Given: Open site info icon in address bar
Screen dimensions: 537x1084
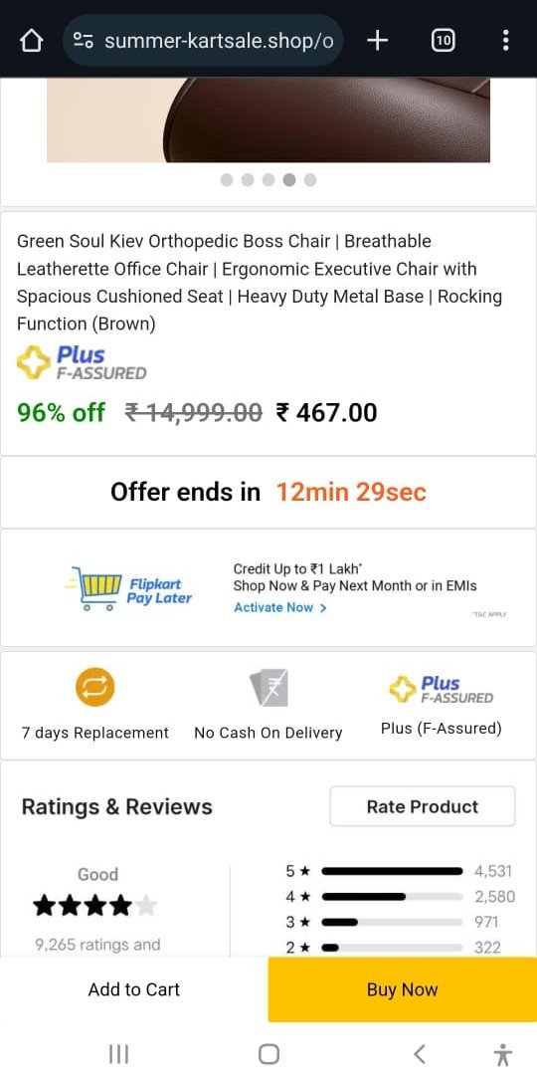Looking at the screenshot, I should (x=83, y=41).
